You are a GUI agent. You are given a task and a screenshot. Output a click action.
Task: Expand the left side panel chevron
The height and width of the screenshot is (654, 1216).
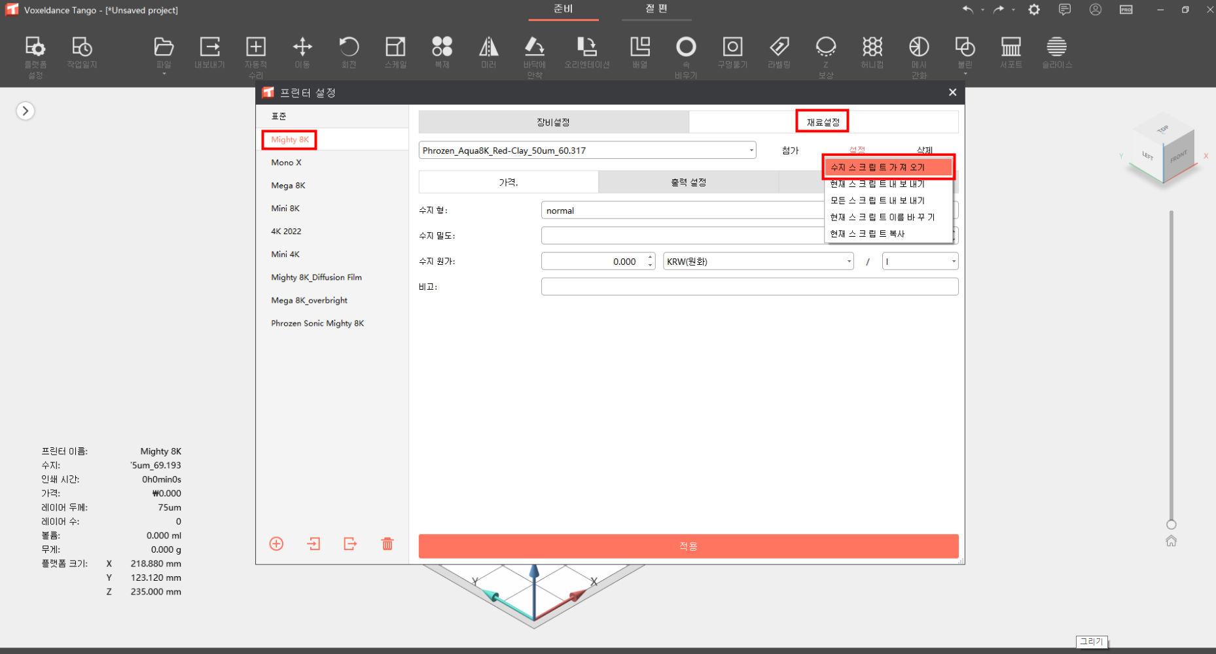[x=26, y=111]
